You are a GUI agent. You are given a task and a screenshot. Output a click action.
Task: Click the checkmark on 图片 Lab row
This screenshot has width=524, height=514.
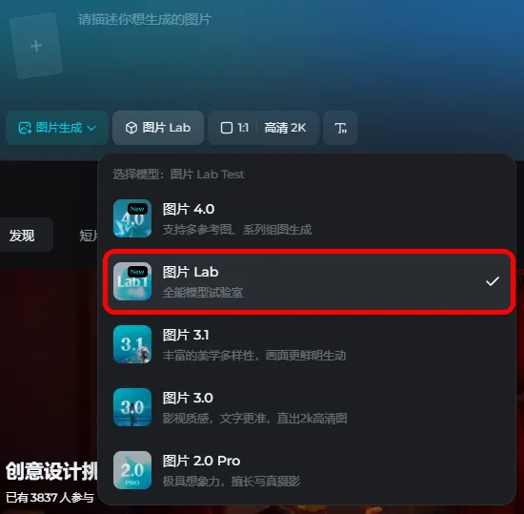493,281
